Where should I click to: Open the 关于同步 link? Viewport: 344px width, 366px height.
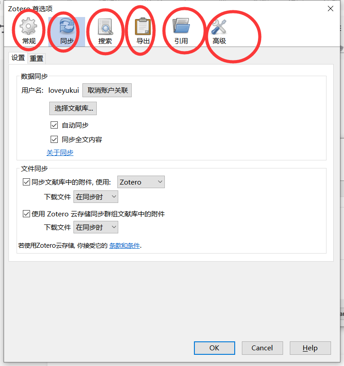[60, 153]
